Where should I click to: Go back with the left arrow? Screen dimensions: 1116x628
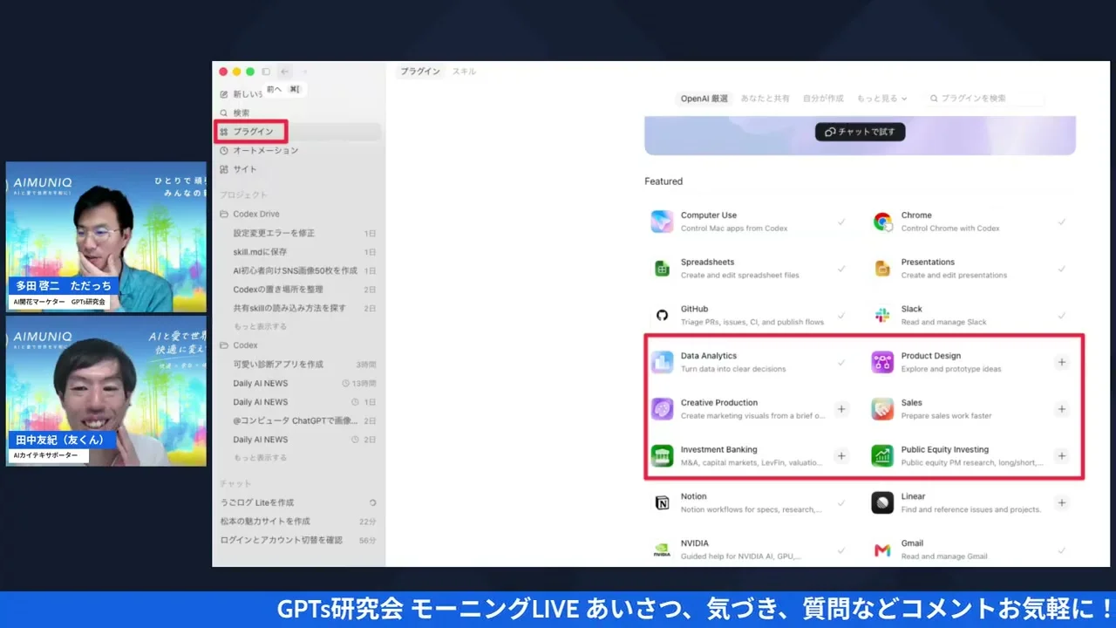click(x=284, y=72)
